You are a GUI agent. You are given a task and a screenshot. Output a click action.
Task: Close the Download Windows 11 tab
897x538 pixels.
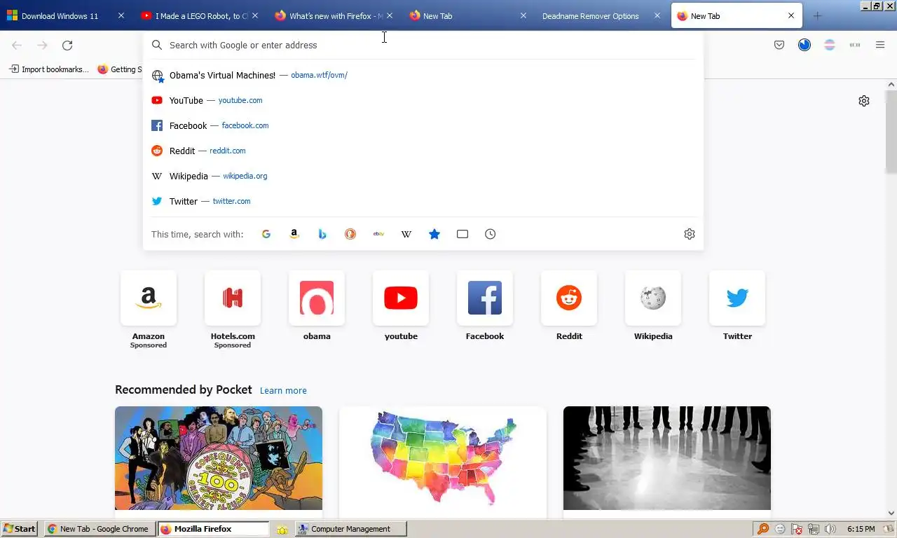121,15
